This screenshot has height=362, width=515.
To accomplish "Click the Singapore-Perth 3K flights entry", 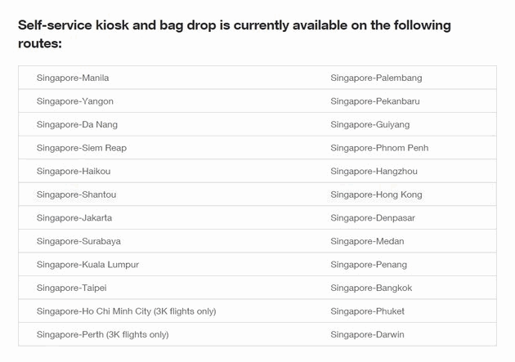I will [x=102, y=334].
